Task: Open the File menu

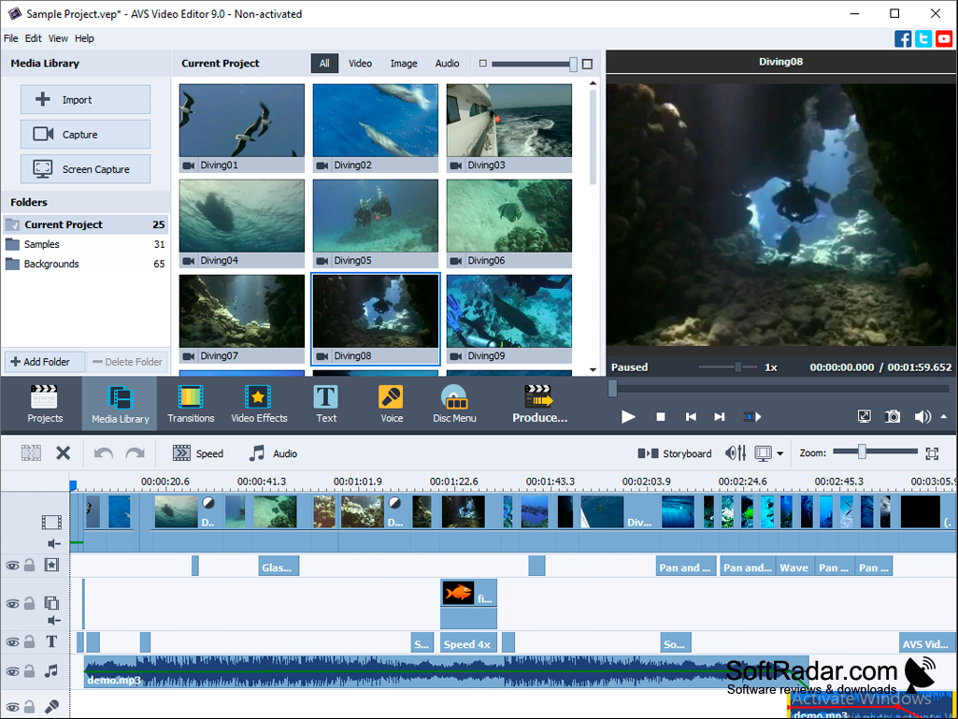Action: 11,38
